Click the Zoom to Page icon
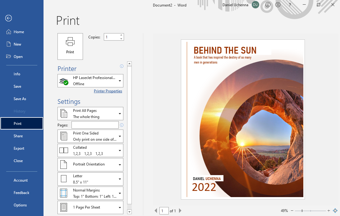This screenshot has width=340, height=216. click(335, 211)
